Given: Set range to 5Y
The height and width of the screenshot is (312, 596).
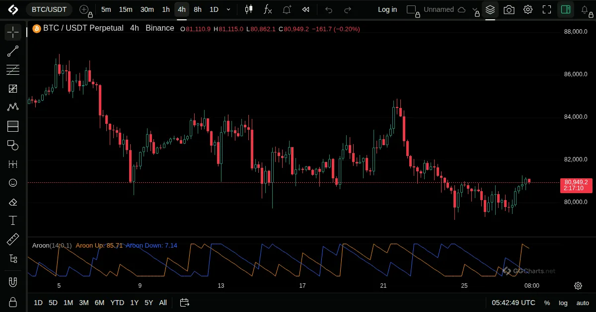Looking at the screenshot, I should pyautogui.click(x=149, y=303).
